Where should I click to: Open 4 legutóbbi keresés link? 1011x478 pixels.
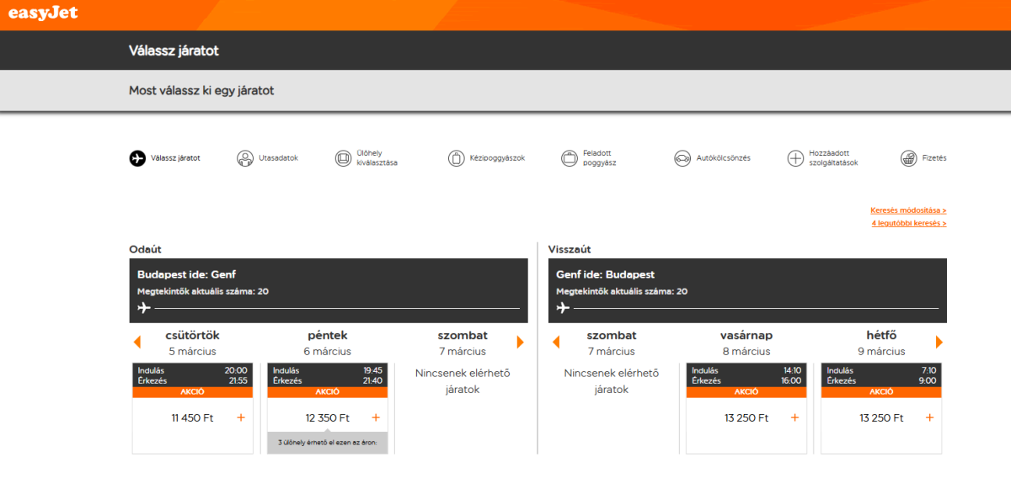tap(908, 224)
